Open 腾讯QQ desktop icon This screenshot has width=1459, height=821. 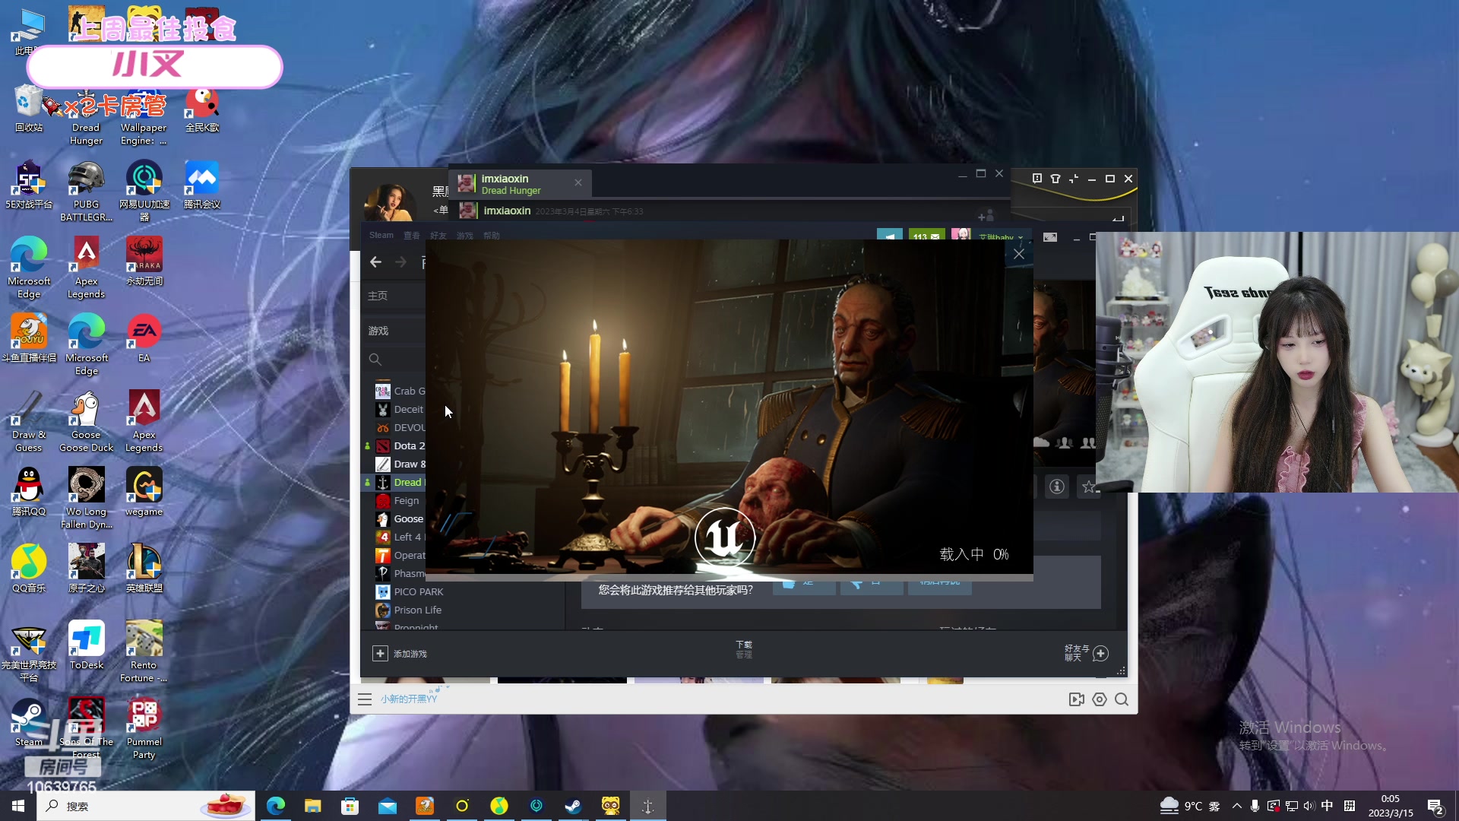point(29,492)
